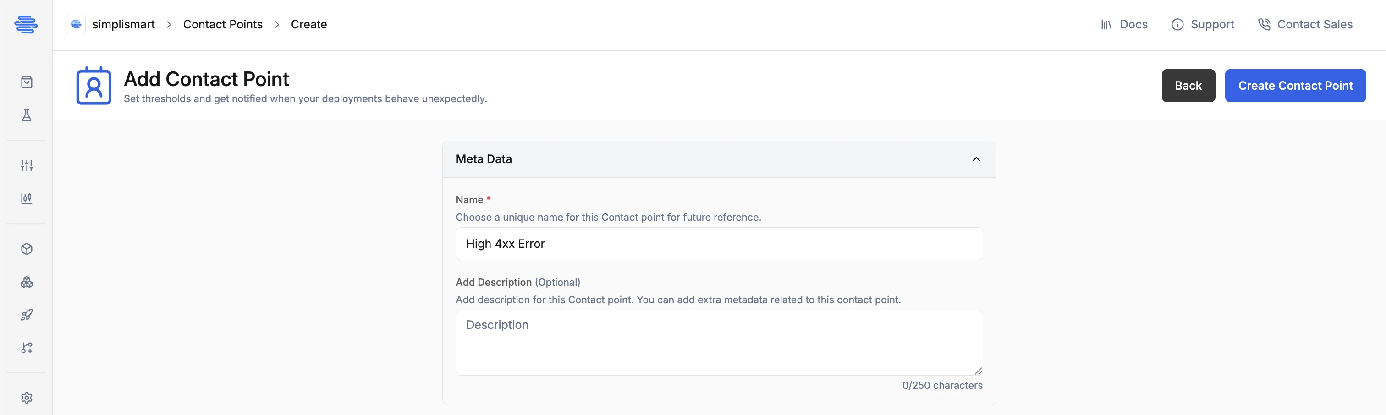Click the Add Contact Point header icon

93,86
